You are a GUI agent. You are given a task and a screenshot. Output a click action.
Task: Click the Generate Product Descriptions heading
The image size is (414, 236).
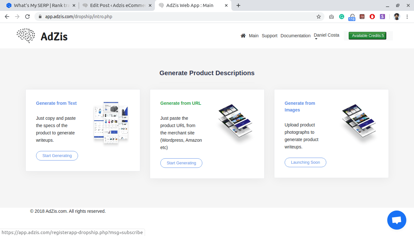click(x=207, y=73)
